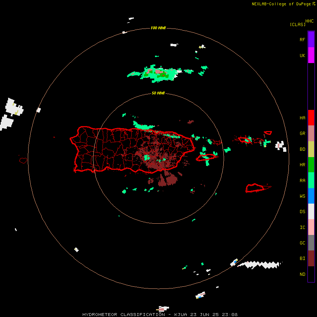Screen dimensions: 317x317
Task: Click the red HA hail swatch
Action: pos(311,118)
